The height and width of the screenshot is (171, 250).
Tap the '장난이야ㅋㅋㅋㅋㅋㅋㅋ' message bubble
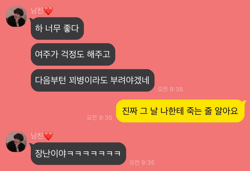point(78,154)
